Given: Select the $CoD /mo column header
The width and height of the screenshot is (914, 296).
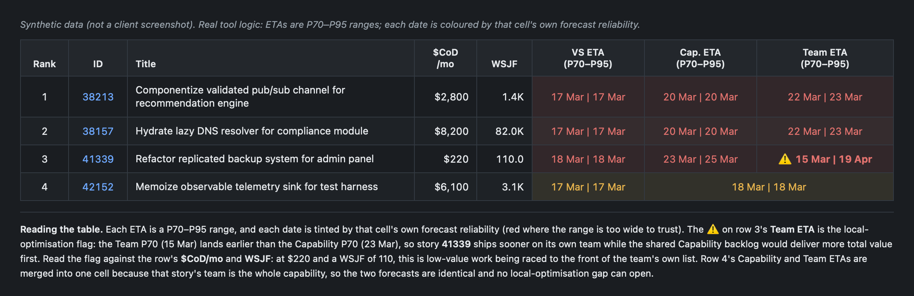Looking at the screenshot, I should (x=445, y=58).
